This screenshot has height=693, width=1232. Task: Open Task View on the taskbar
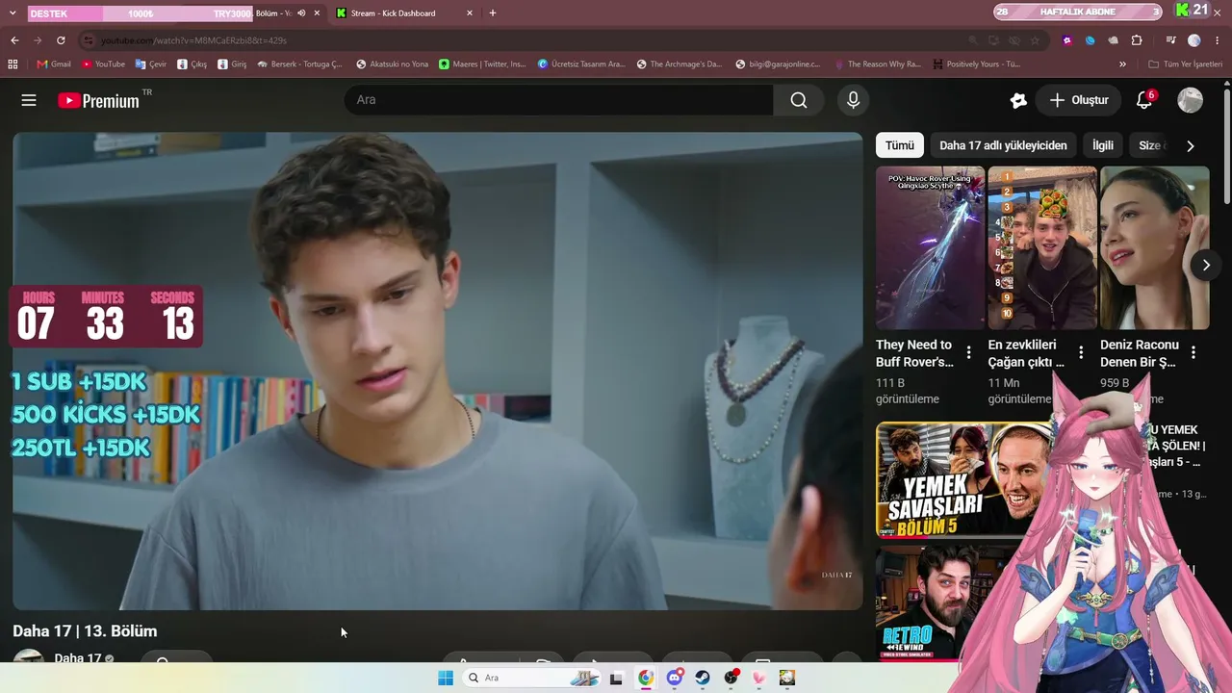pos(616,678)
